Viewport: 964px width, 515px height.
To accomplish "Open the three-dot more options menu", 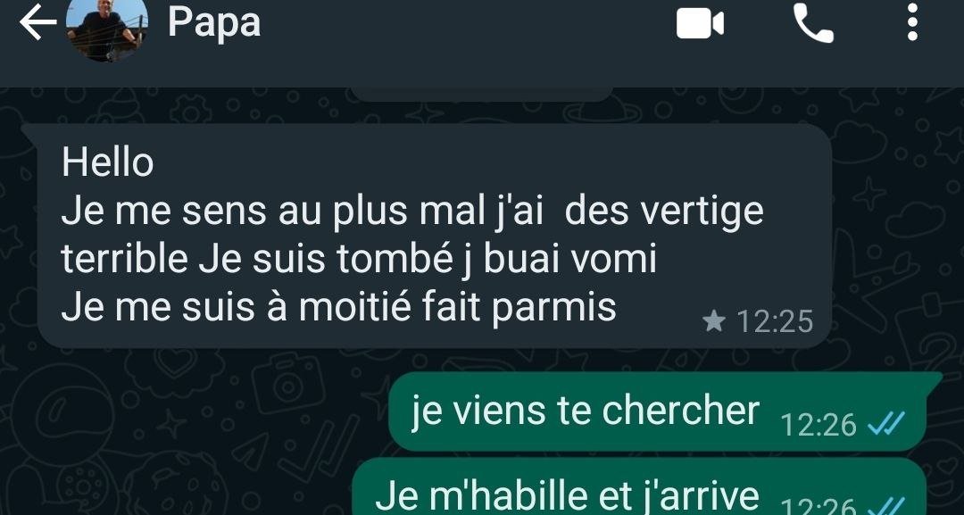I will click(912, 22).
